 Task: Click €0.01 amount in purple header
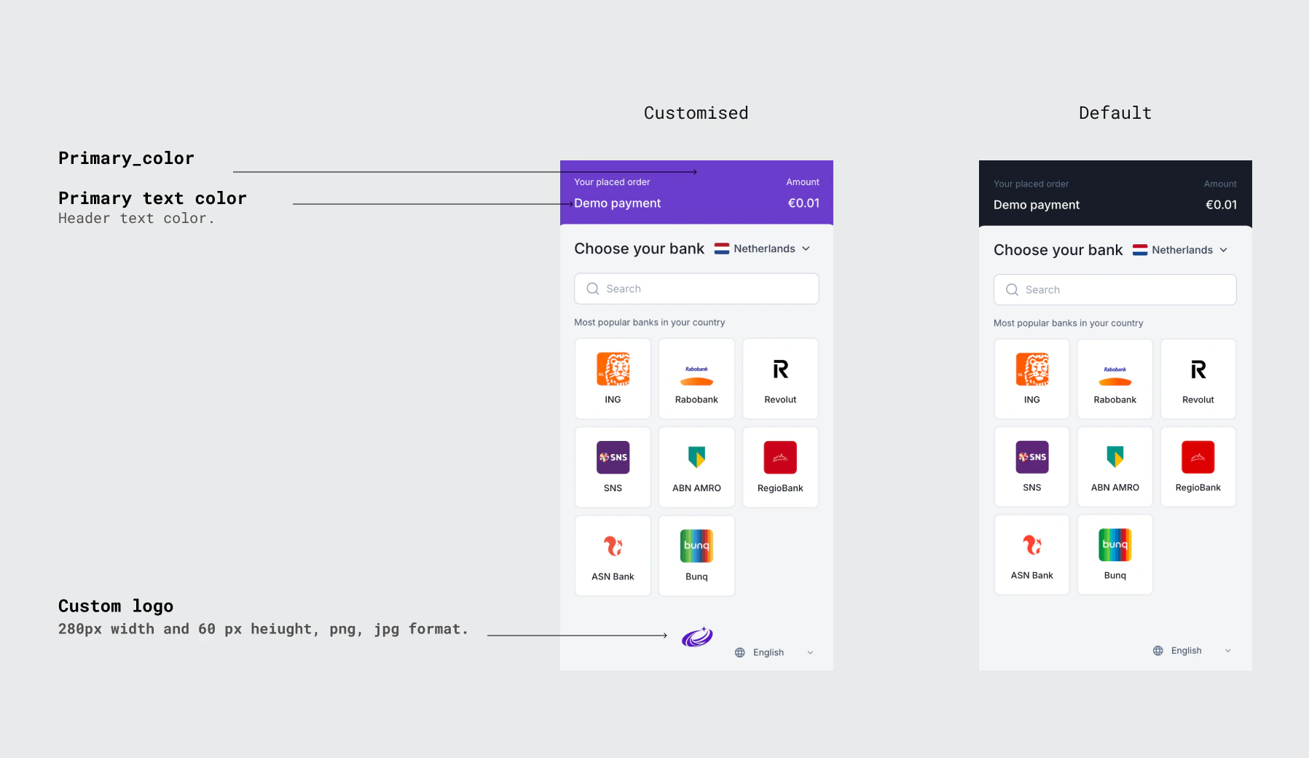click(x=803, y=203)
